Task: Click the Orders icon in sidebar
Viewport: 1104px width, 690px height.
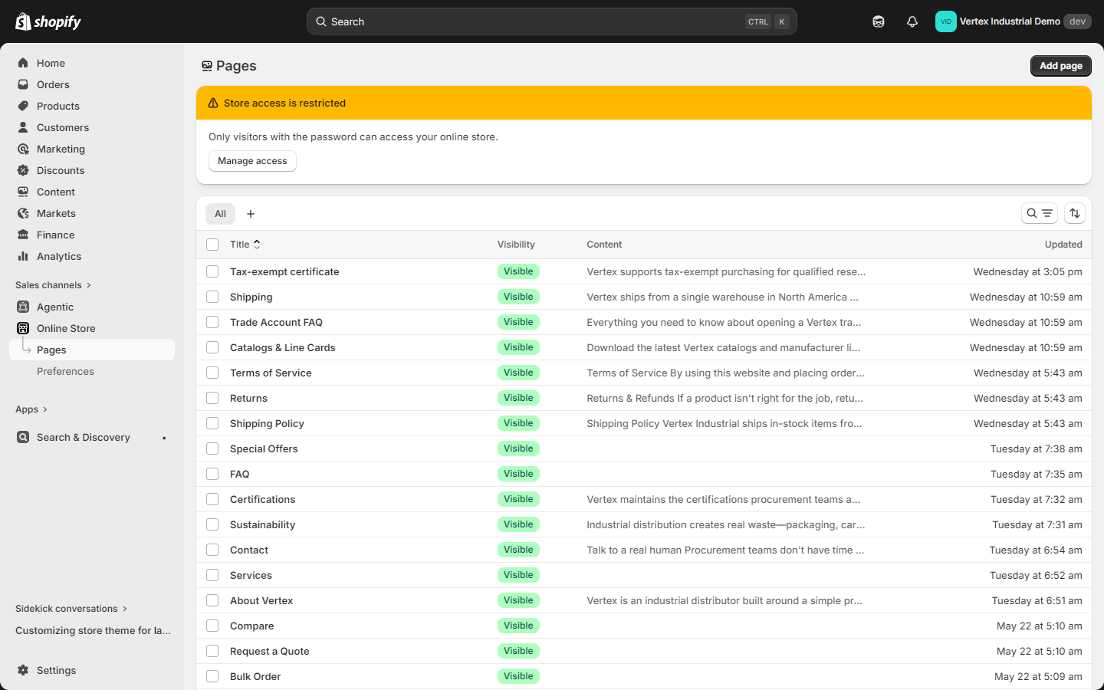Action: click(23, 84)
